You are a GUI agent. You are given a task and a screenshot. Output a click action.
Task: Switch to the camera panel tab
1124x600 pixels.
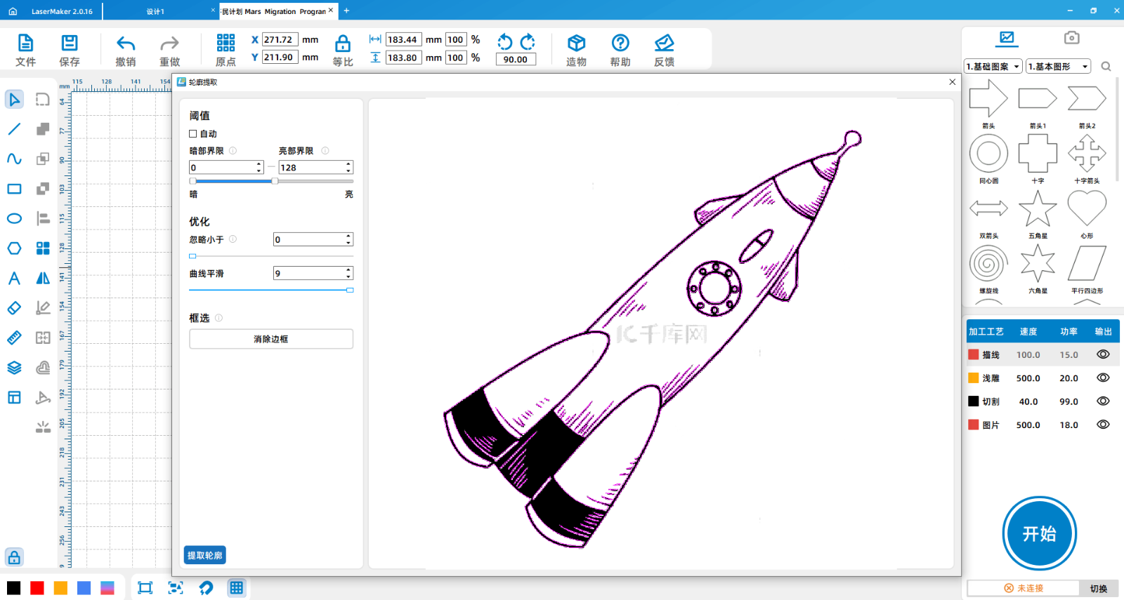tap(1071, 38)
